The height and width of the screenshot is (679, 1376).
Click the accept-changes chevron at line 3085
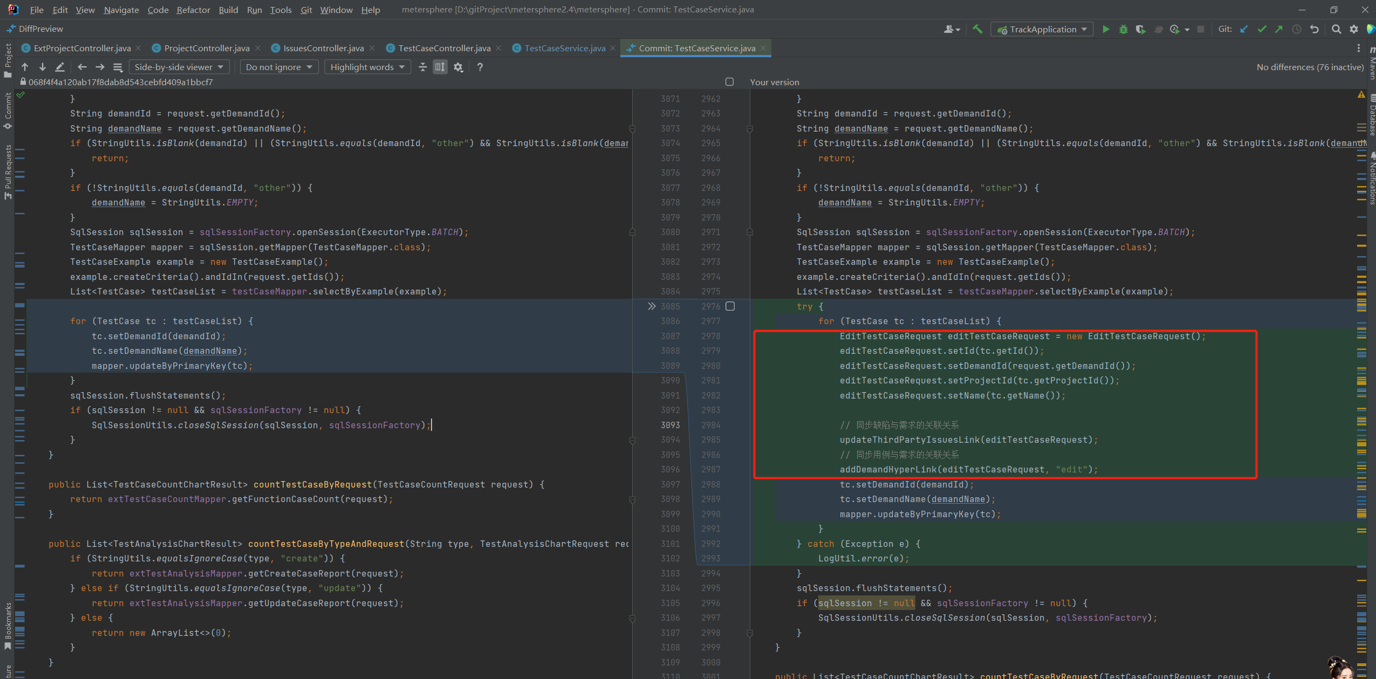coord(652,306)
